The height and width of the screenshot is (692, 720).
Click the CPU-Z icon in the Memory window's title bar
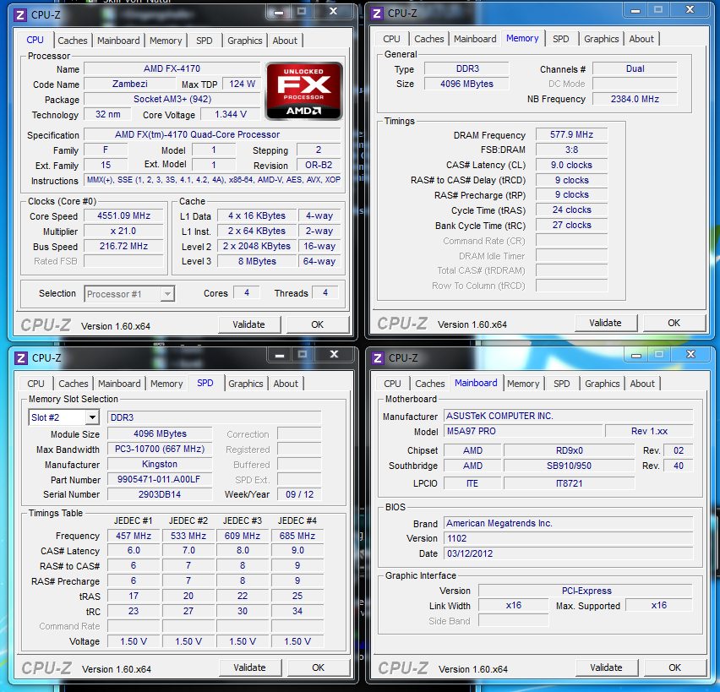(x=377, y=14)
